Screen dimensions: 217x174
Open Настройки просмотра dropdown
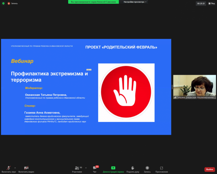(x=135, y=2)
